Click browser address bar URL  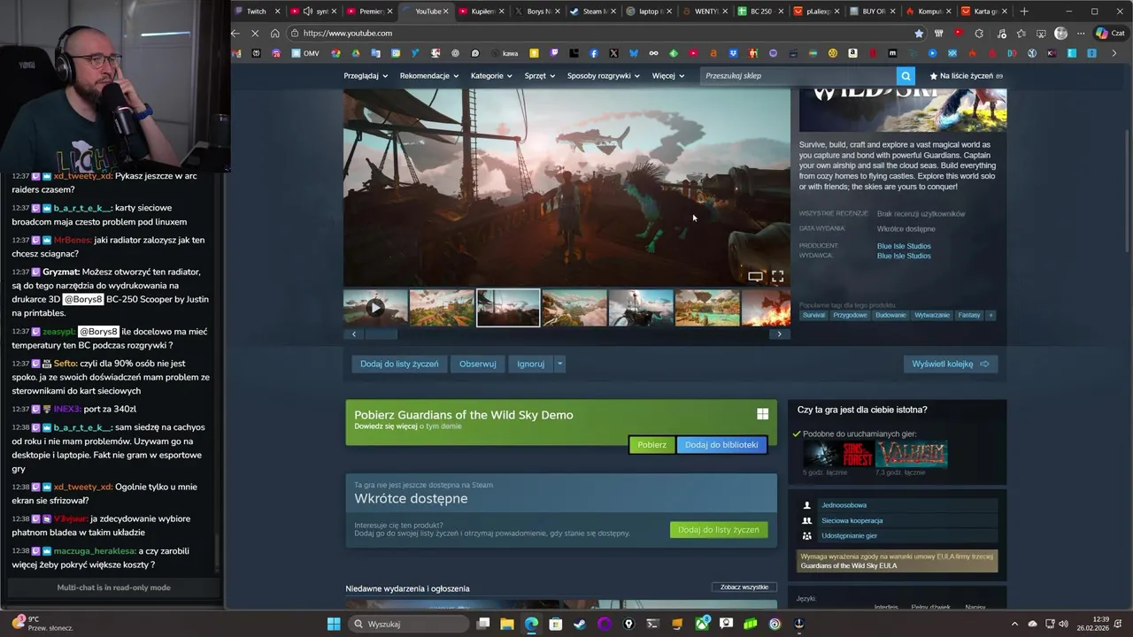(x=348, y=34)
